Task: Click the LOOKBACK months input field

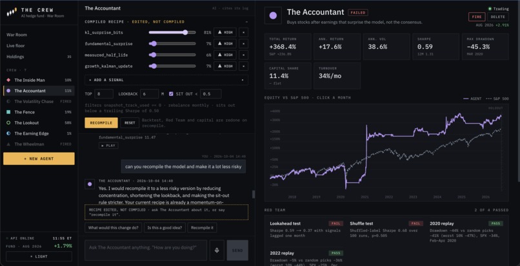Action: [x=149, y=94]
